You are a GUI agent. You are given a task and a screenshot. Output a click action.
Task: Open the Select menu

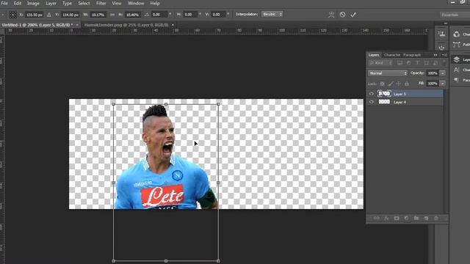[x=84, y=3]
